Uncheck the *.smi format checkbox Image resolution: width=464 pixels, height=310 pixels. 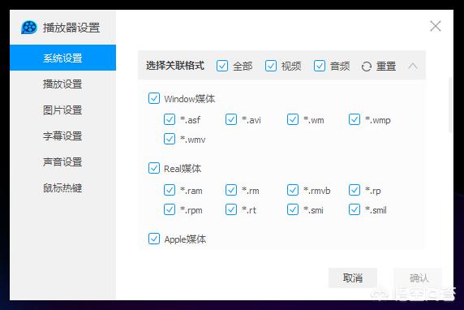tap(293, 209)
